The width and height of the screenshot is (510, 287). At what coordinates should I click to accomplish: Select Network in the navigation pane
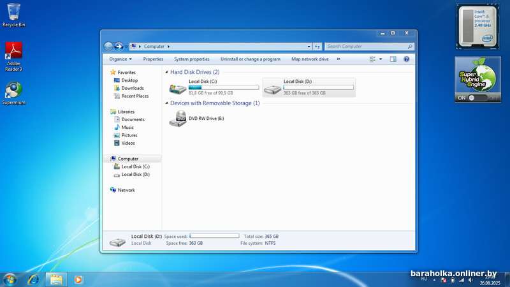click(x=126, y=190)
